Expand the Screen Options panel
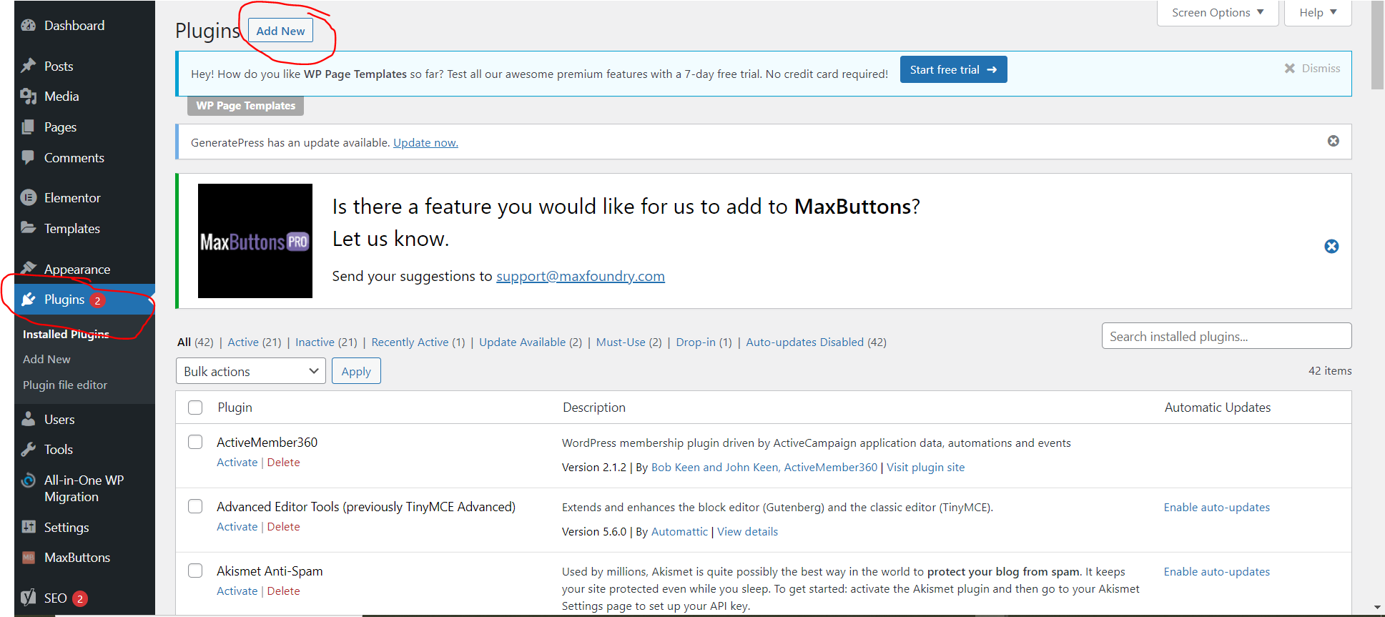The image size is (1385, 617). pyautogui.click(x=1217, y=13)
